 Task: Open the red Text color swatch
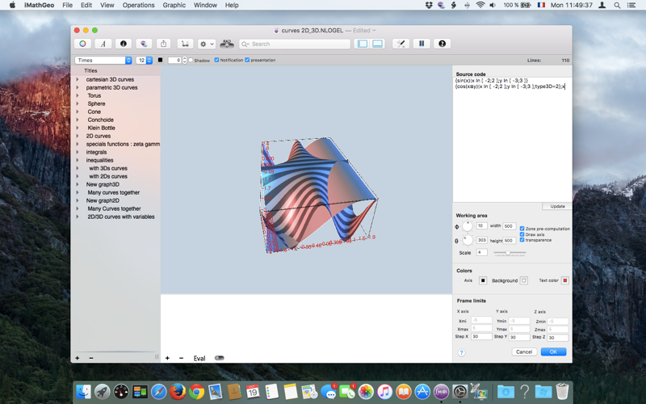point(564,280)
